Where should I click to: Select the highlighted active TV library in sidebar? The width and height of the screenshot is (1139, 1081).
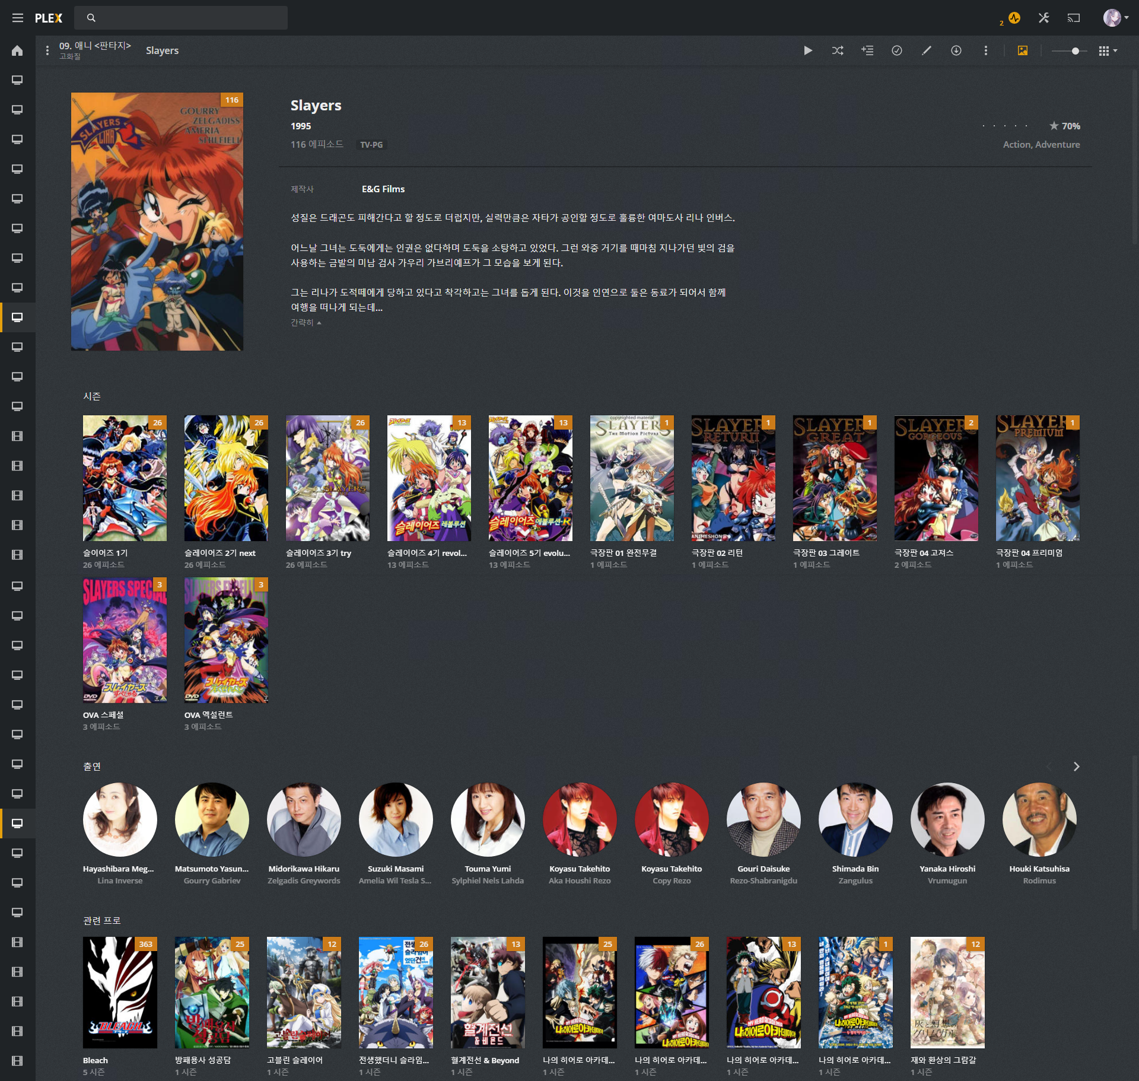(x=17, y=317)
